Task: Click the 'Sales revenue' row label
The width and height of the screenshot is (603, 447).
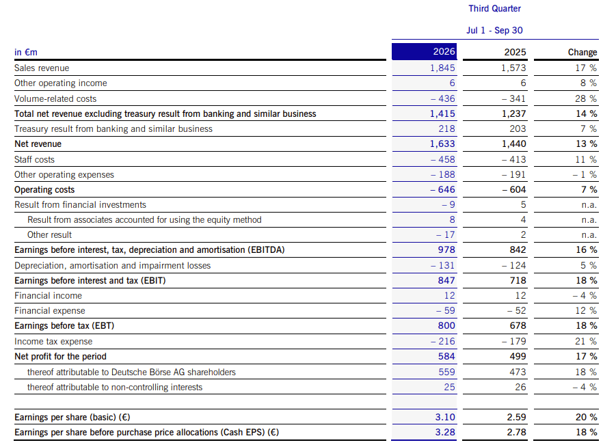Action: pos(42,68)
